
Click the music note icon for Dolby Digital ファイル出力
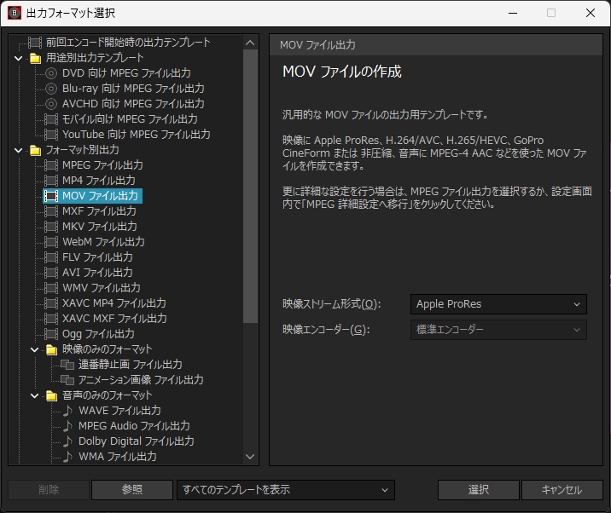(67, 441)
